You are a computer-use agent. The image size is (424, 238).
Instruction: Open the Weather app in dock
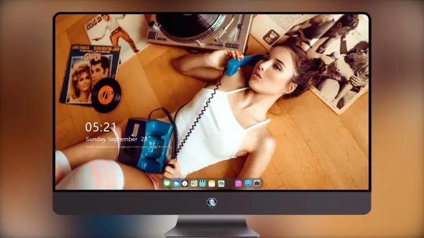point(176,183)
